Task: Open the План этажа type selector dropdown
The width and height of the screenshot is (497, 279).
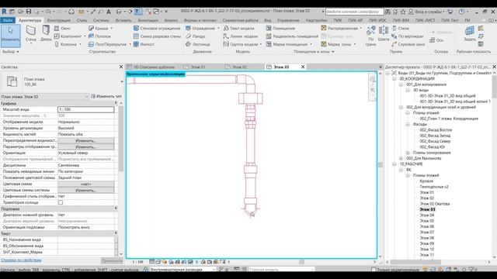Action: (122, 81)
